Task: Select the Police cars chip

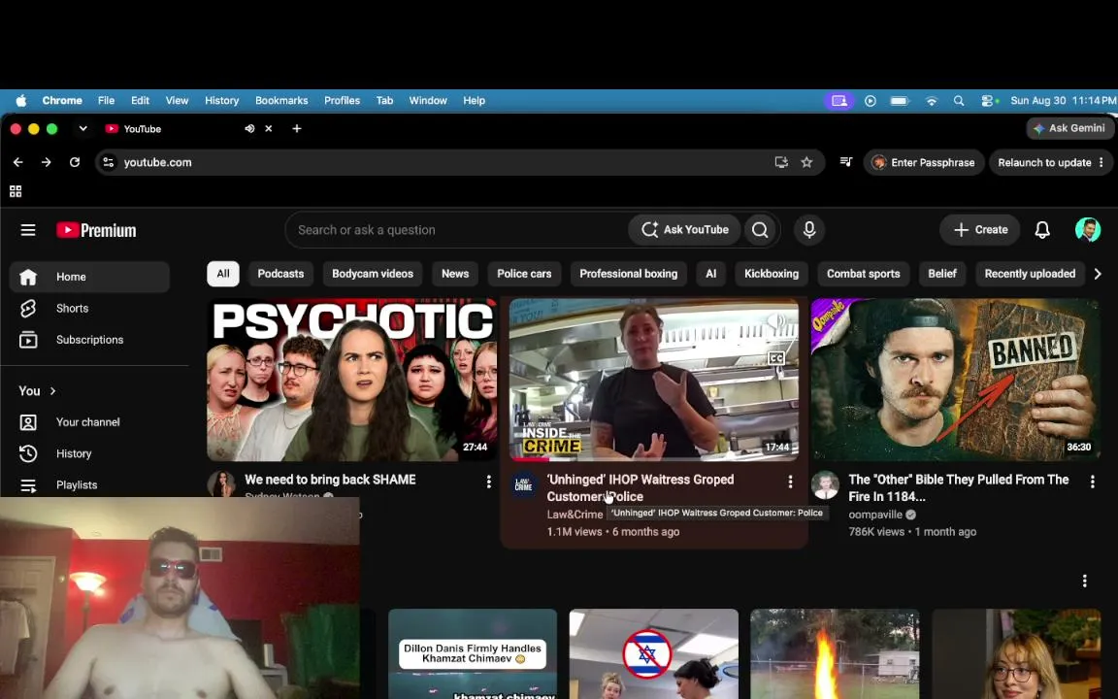Action: pyautogui.click(x=524, y=274)
